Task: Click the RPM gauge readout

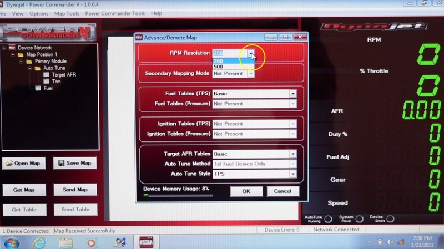Action: (x=428, y=54)
